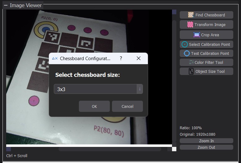
Task: Collapse the Image Viewer panel
Action: (x=6, y=5)
